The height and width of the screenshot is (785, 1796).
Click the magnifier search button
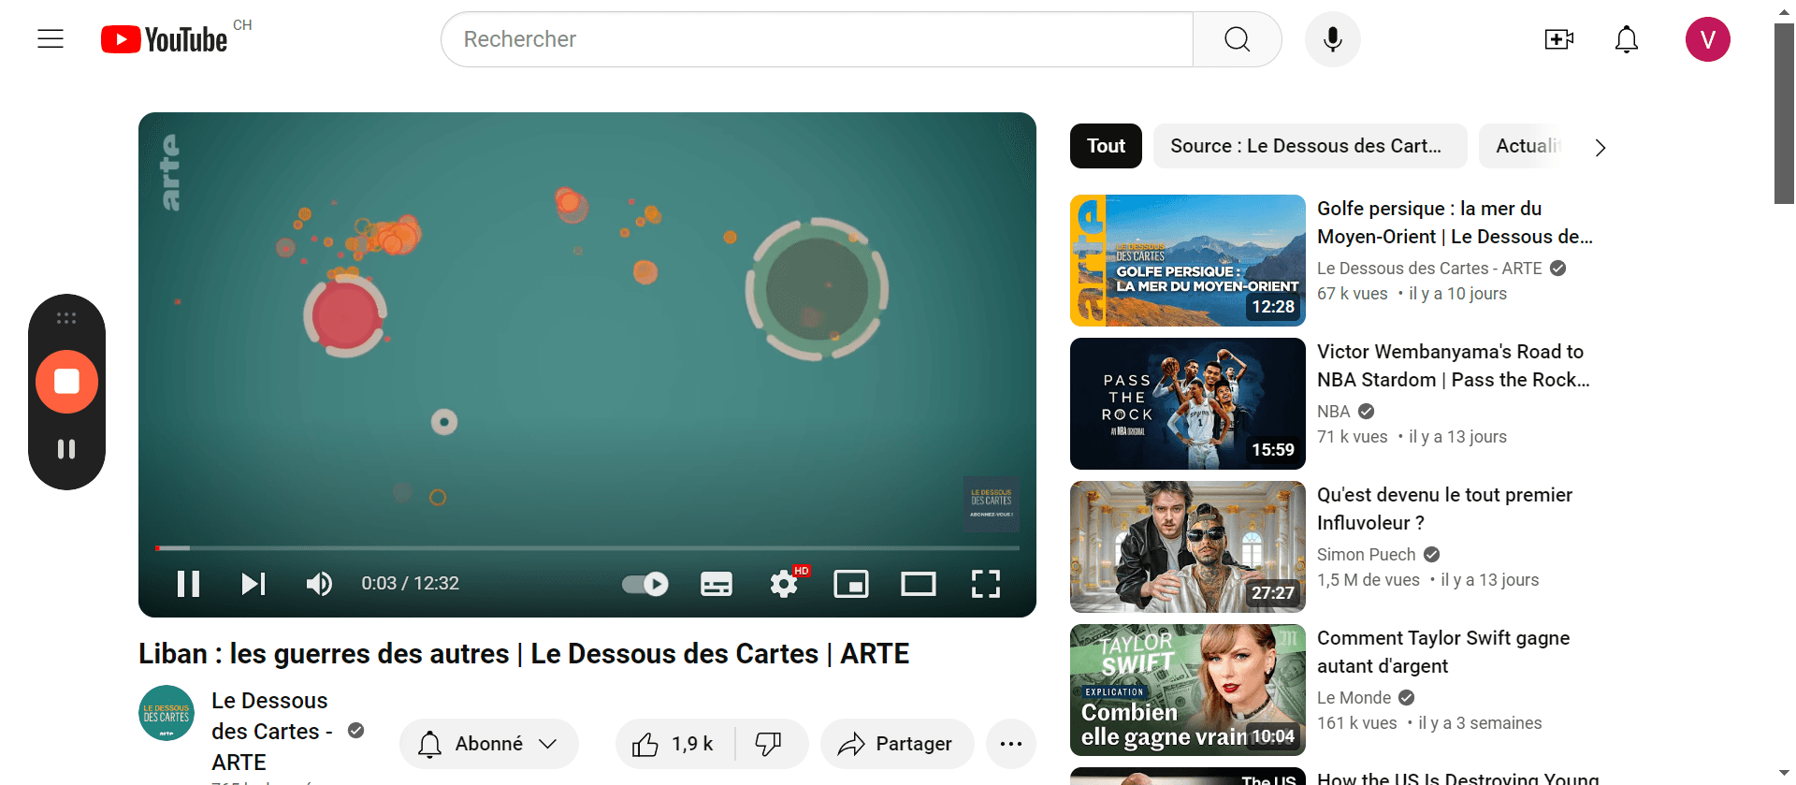[x=1238, y=39]
